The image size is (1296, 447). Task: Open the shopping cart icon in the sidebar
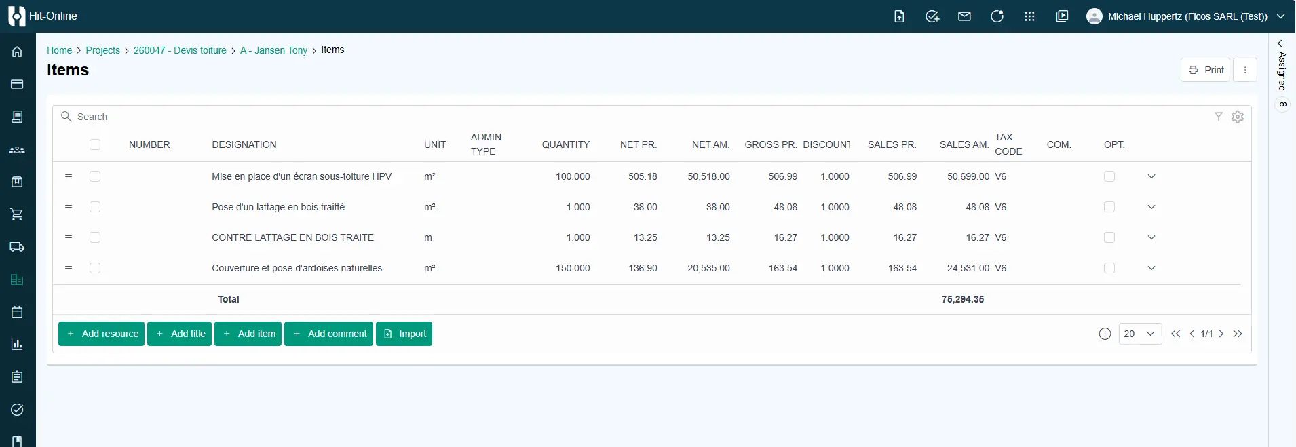17,214
